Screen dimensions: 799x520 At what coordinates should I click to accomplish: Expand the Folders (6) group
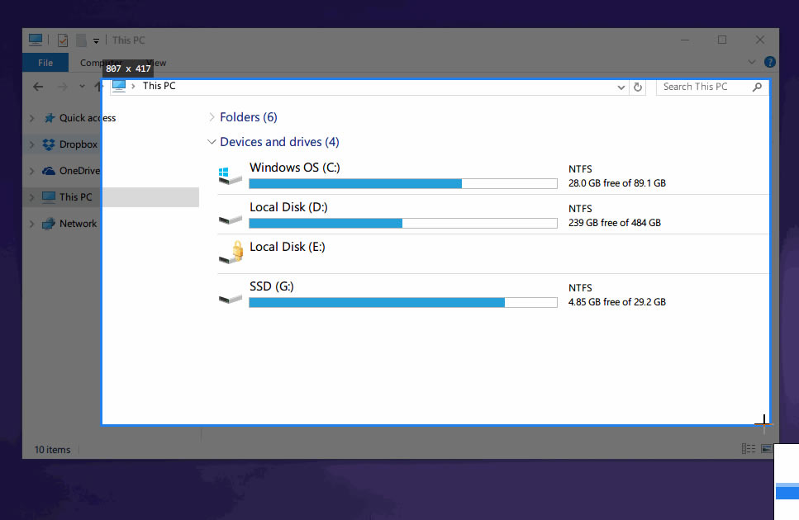(x=212, y=117)
